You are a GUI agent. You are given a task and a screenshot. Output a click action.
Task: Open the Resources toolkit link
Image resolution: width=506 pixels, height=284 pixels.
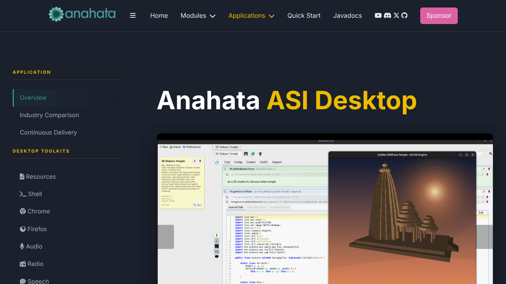pos(38,177)
